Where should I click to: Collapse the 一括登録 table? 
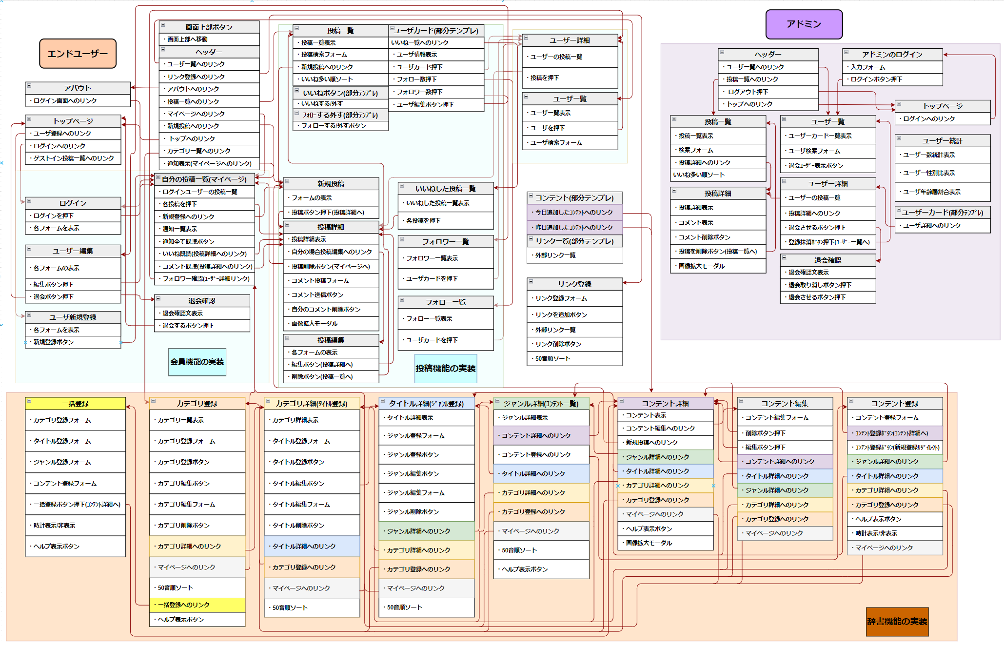(29, 401)
